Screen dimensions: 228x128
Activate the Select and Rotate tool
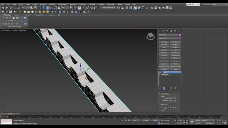point(51,8)
